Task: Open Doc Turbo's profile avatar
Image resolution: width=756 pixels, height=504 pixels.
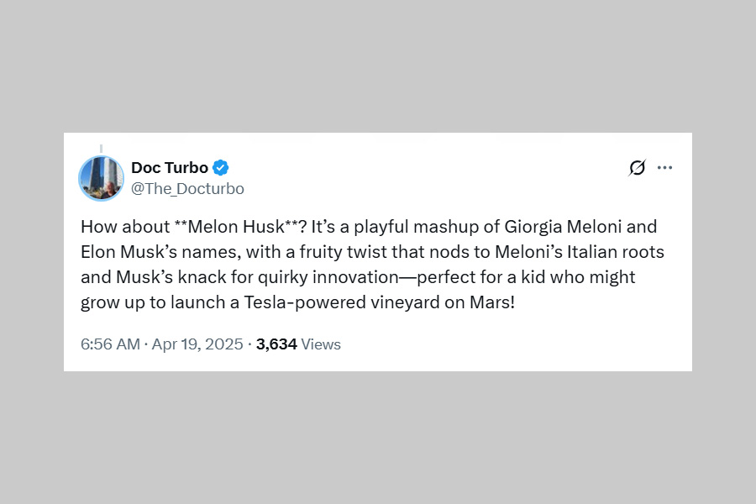Action: [102, 177]
